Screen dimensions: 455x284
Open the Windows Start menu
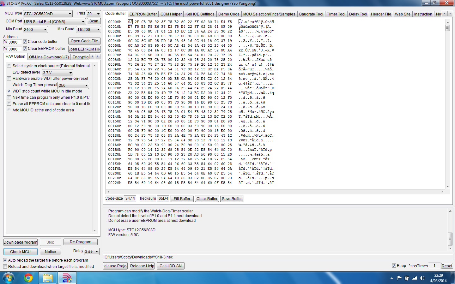click(x=9, y=278)
